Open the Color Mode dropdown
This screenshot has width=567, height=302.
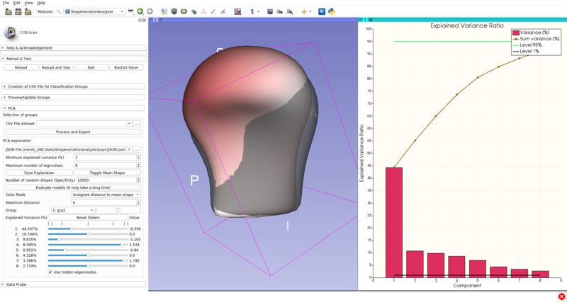106,194
